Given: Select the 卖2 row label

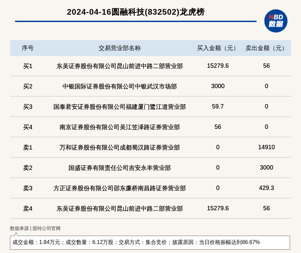Looking at the screenshot, I should pos(28,168).
